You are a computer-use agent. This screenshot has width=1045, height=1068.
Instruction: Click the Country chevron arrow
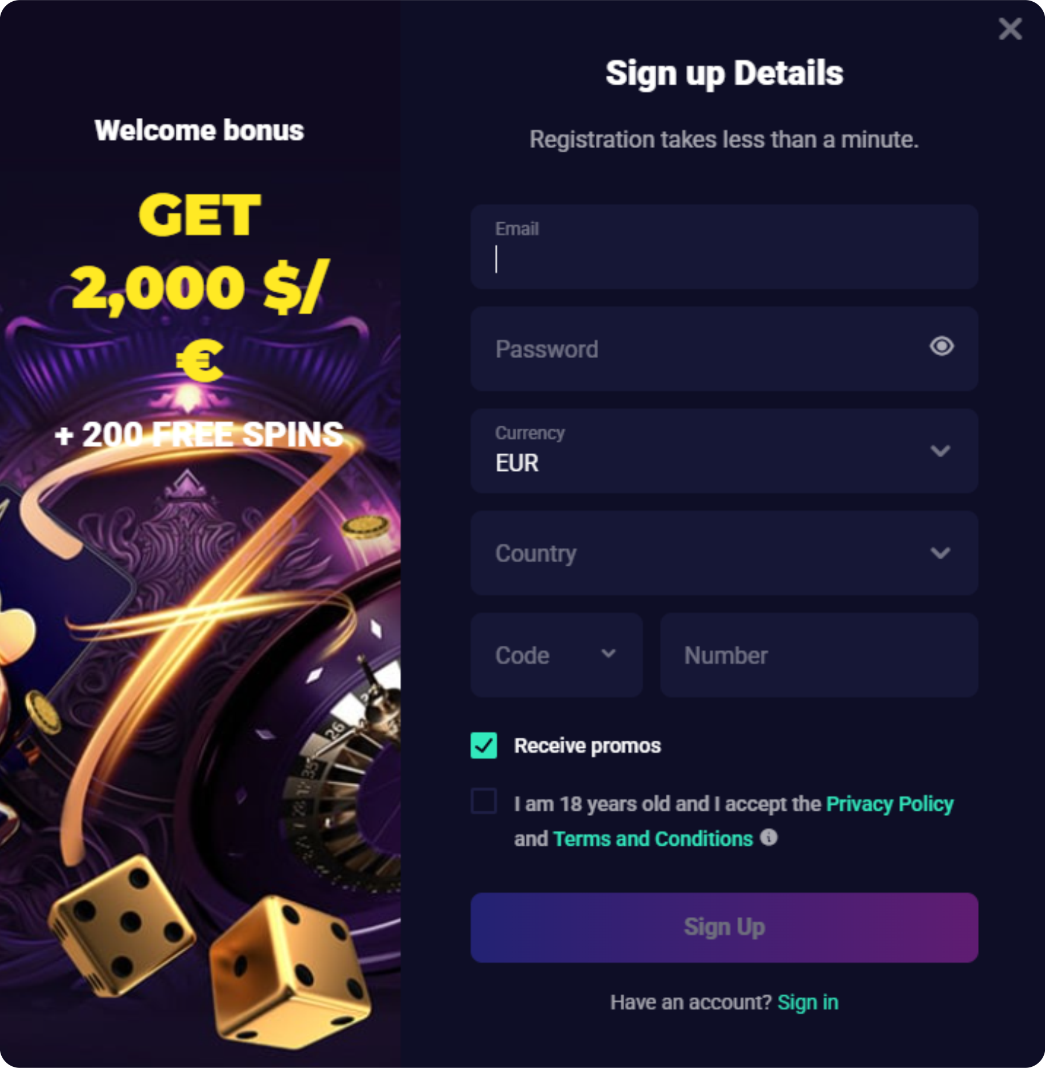click(940, 553)
